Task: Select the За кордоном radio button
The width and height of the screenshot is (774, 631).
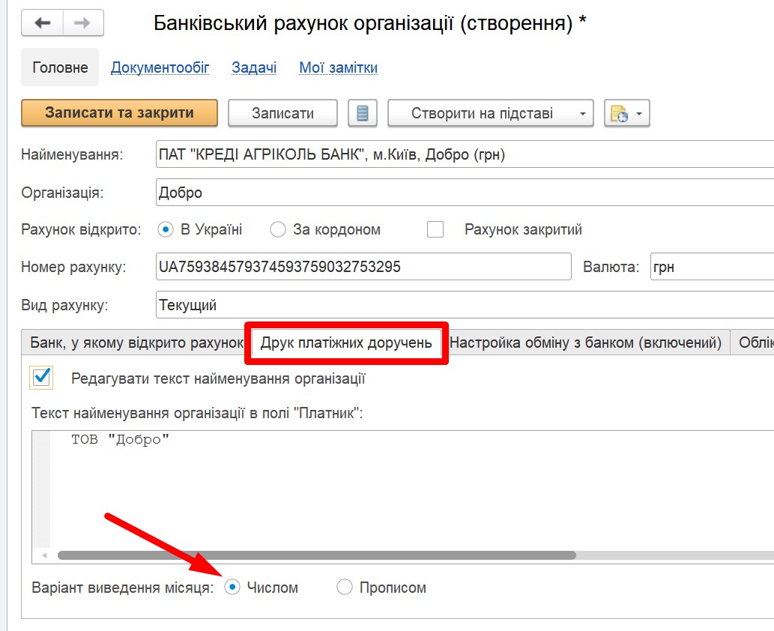Action: [x=278, y=229]
